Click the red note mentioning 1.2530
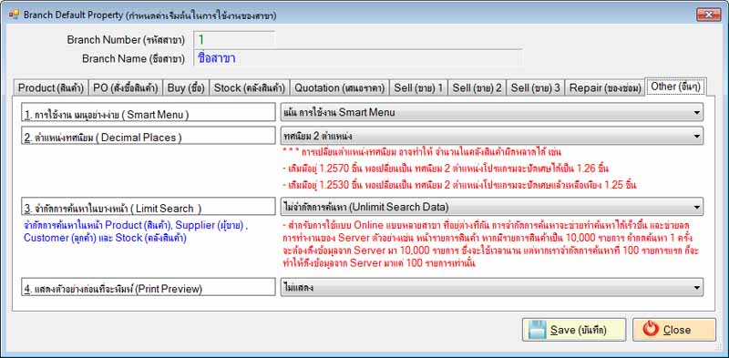The width and height of the screenshot is (729, 358). [459, 185]
